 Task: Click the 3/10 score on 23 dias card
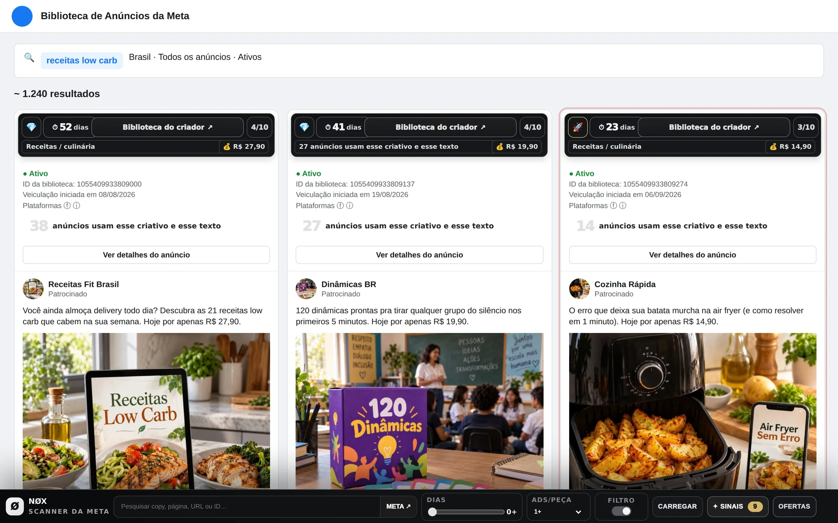(806, 127)
